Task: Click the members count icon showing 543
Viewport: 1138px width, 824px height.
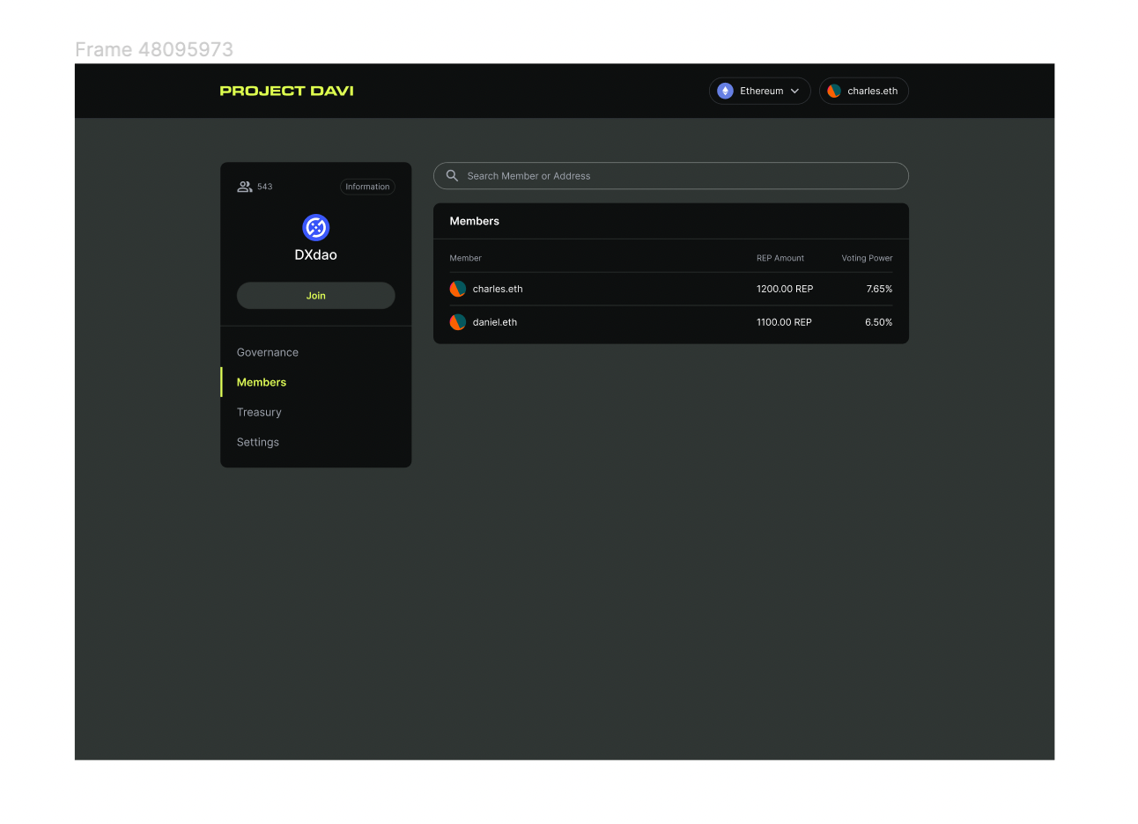Action: 245,186
